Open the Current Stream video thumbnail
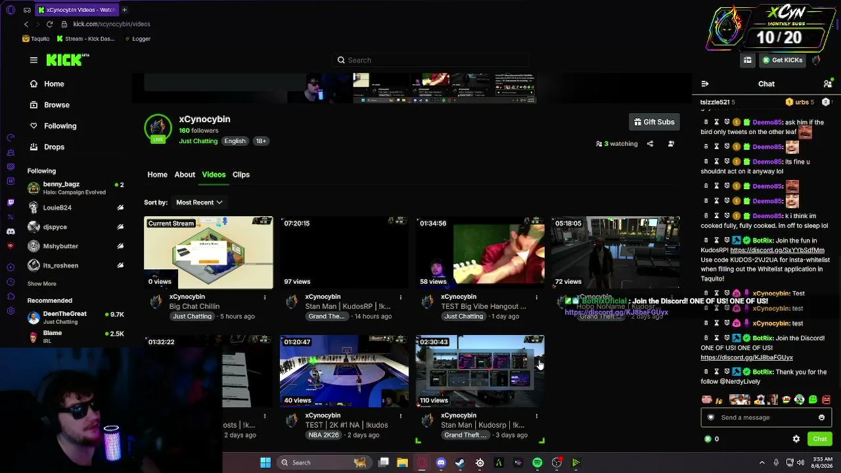The image size is (841, 473). pos(208,253)
